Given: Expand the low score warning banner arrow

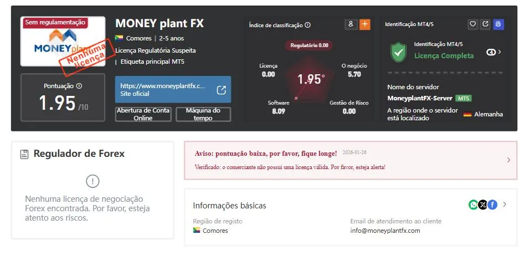Looking at the screenshot, I should [509, 160].
